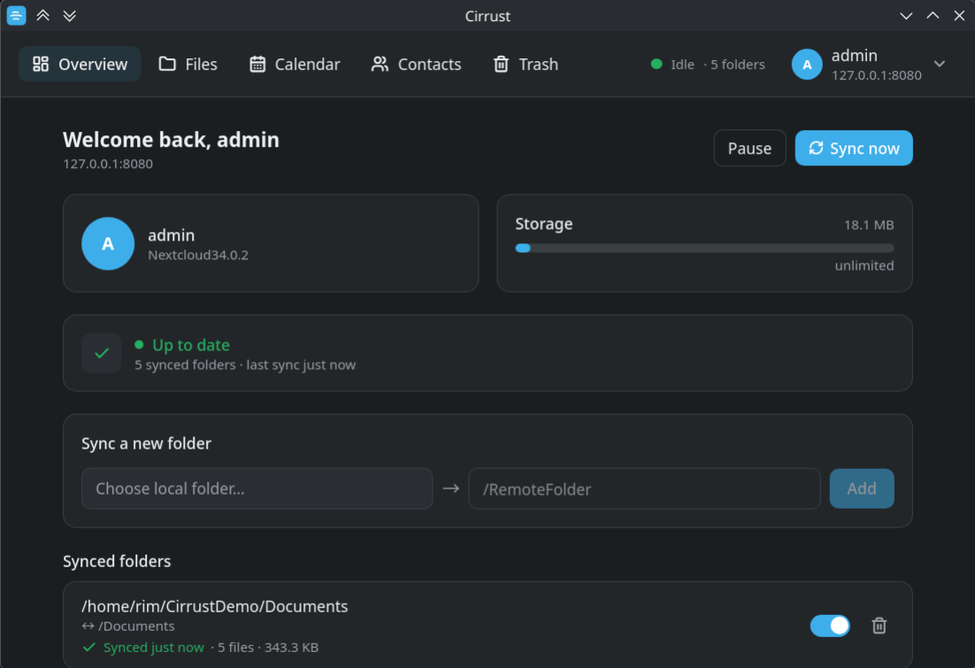The width and height of the screenshot is (975, 668).
Task: Click the Cirrust app icon in title bar
Action: click(x=16, y=16)
